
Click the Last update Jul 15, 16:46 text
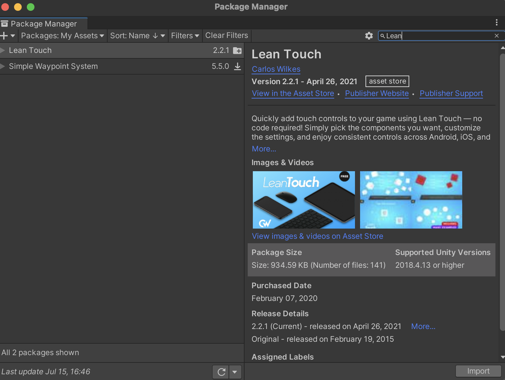46,372
